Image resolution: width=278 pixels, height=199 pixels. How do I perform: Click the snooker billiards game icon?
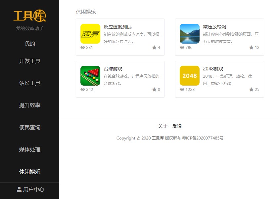90,76
